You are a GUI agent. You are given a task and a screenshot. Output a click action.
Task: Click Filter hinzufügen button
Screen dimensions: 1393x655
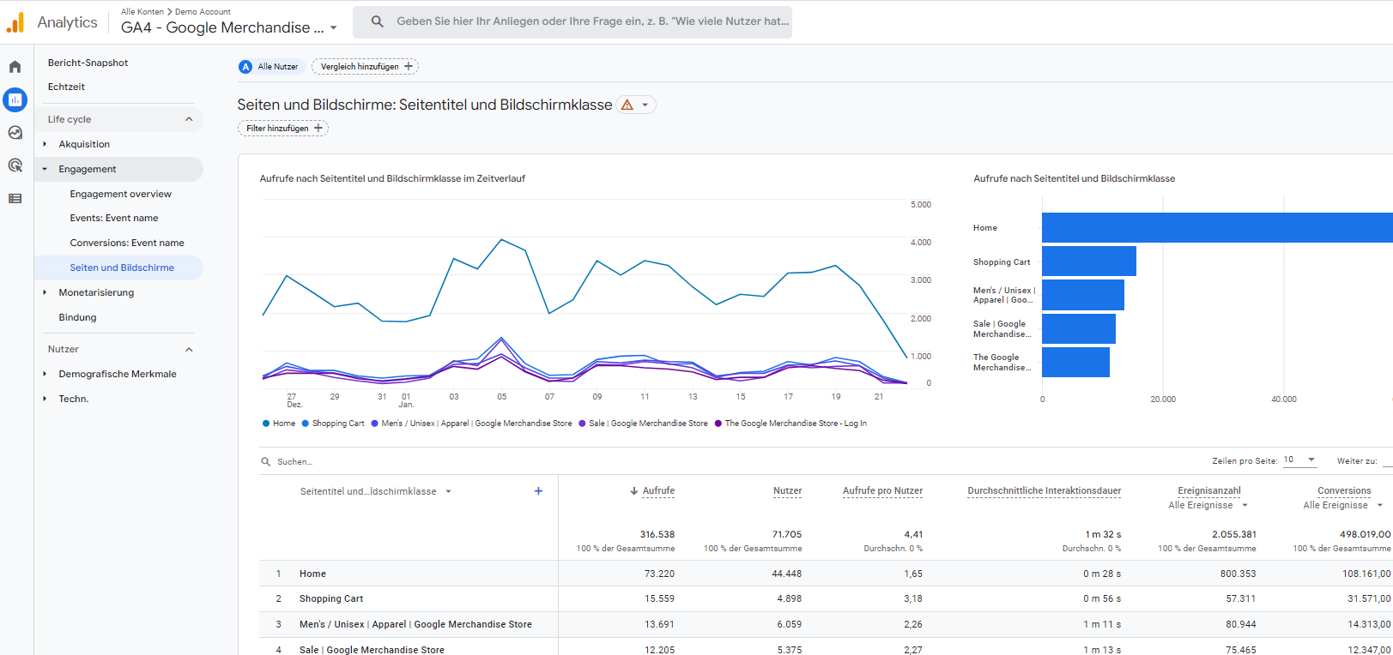[x=283, y=129]
